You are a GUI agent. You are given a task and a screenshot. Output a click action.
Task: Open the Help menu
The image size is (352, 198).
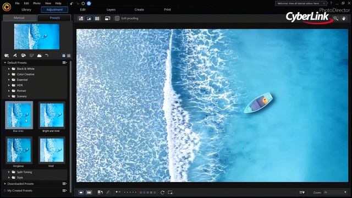pyautogui.click(x=58, y=3)
